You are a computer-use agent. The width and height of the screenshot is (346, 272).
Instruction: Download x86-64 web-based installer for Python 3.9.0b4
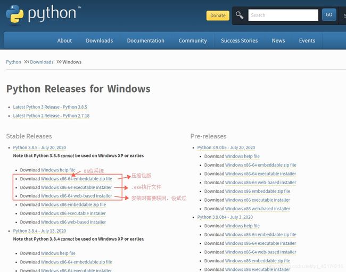261,252
